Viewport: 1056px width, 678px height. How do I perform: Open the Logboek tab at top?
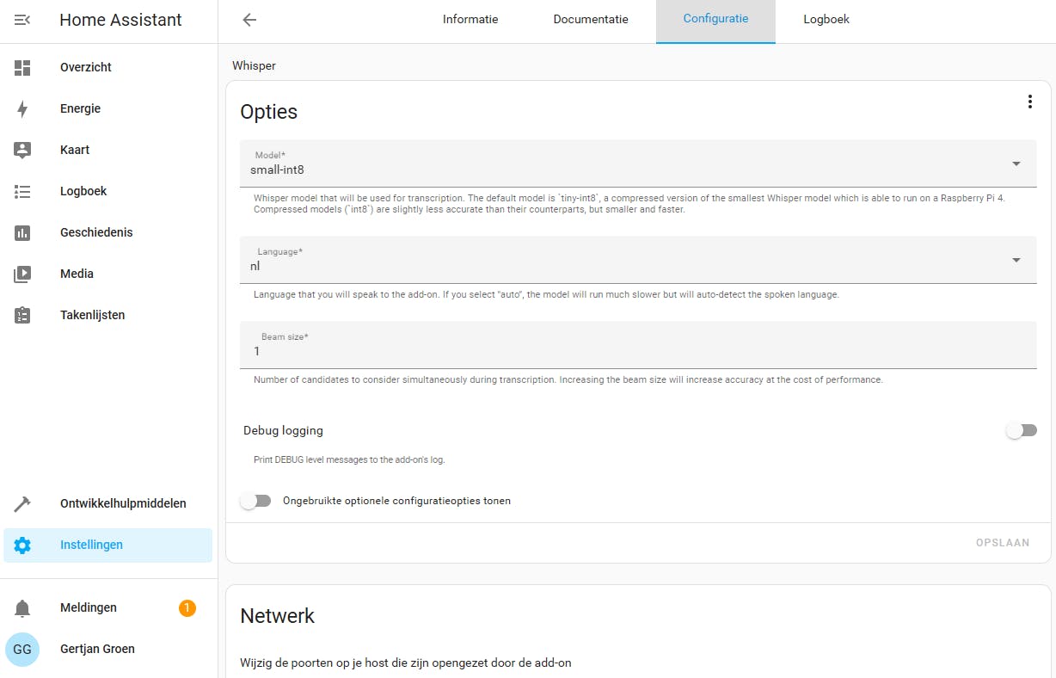click(826, 19)
